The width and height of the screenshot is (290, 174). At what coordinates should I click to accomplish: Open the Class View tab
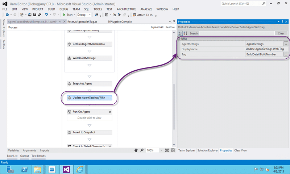(x=240, y=150)
